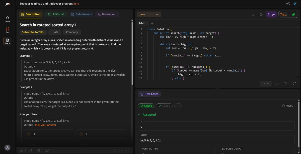Click the Try... run button
This screenshot has width=301, height=154.
283,15
